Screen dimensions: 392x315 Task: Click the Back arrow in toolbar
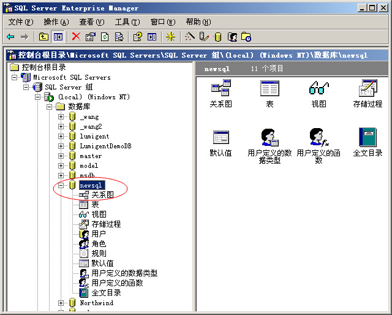[10, 37]
